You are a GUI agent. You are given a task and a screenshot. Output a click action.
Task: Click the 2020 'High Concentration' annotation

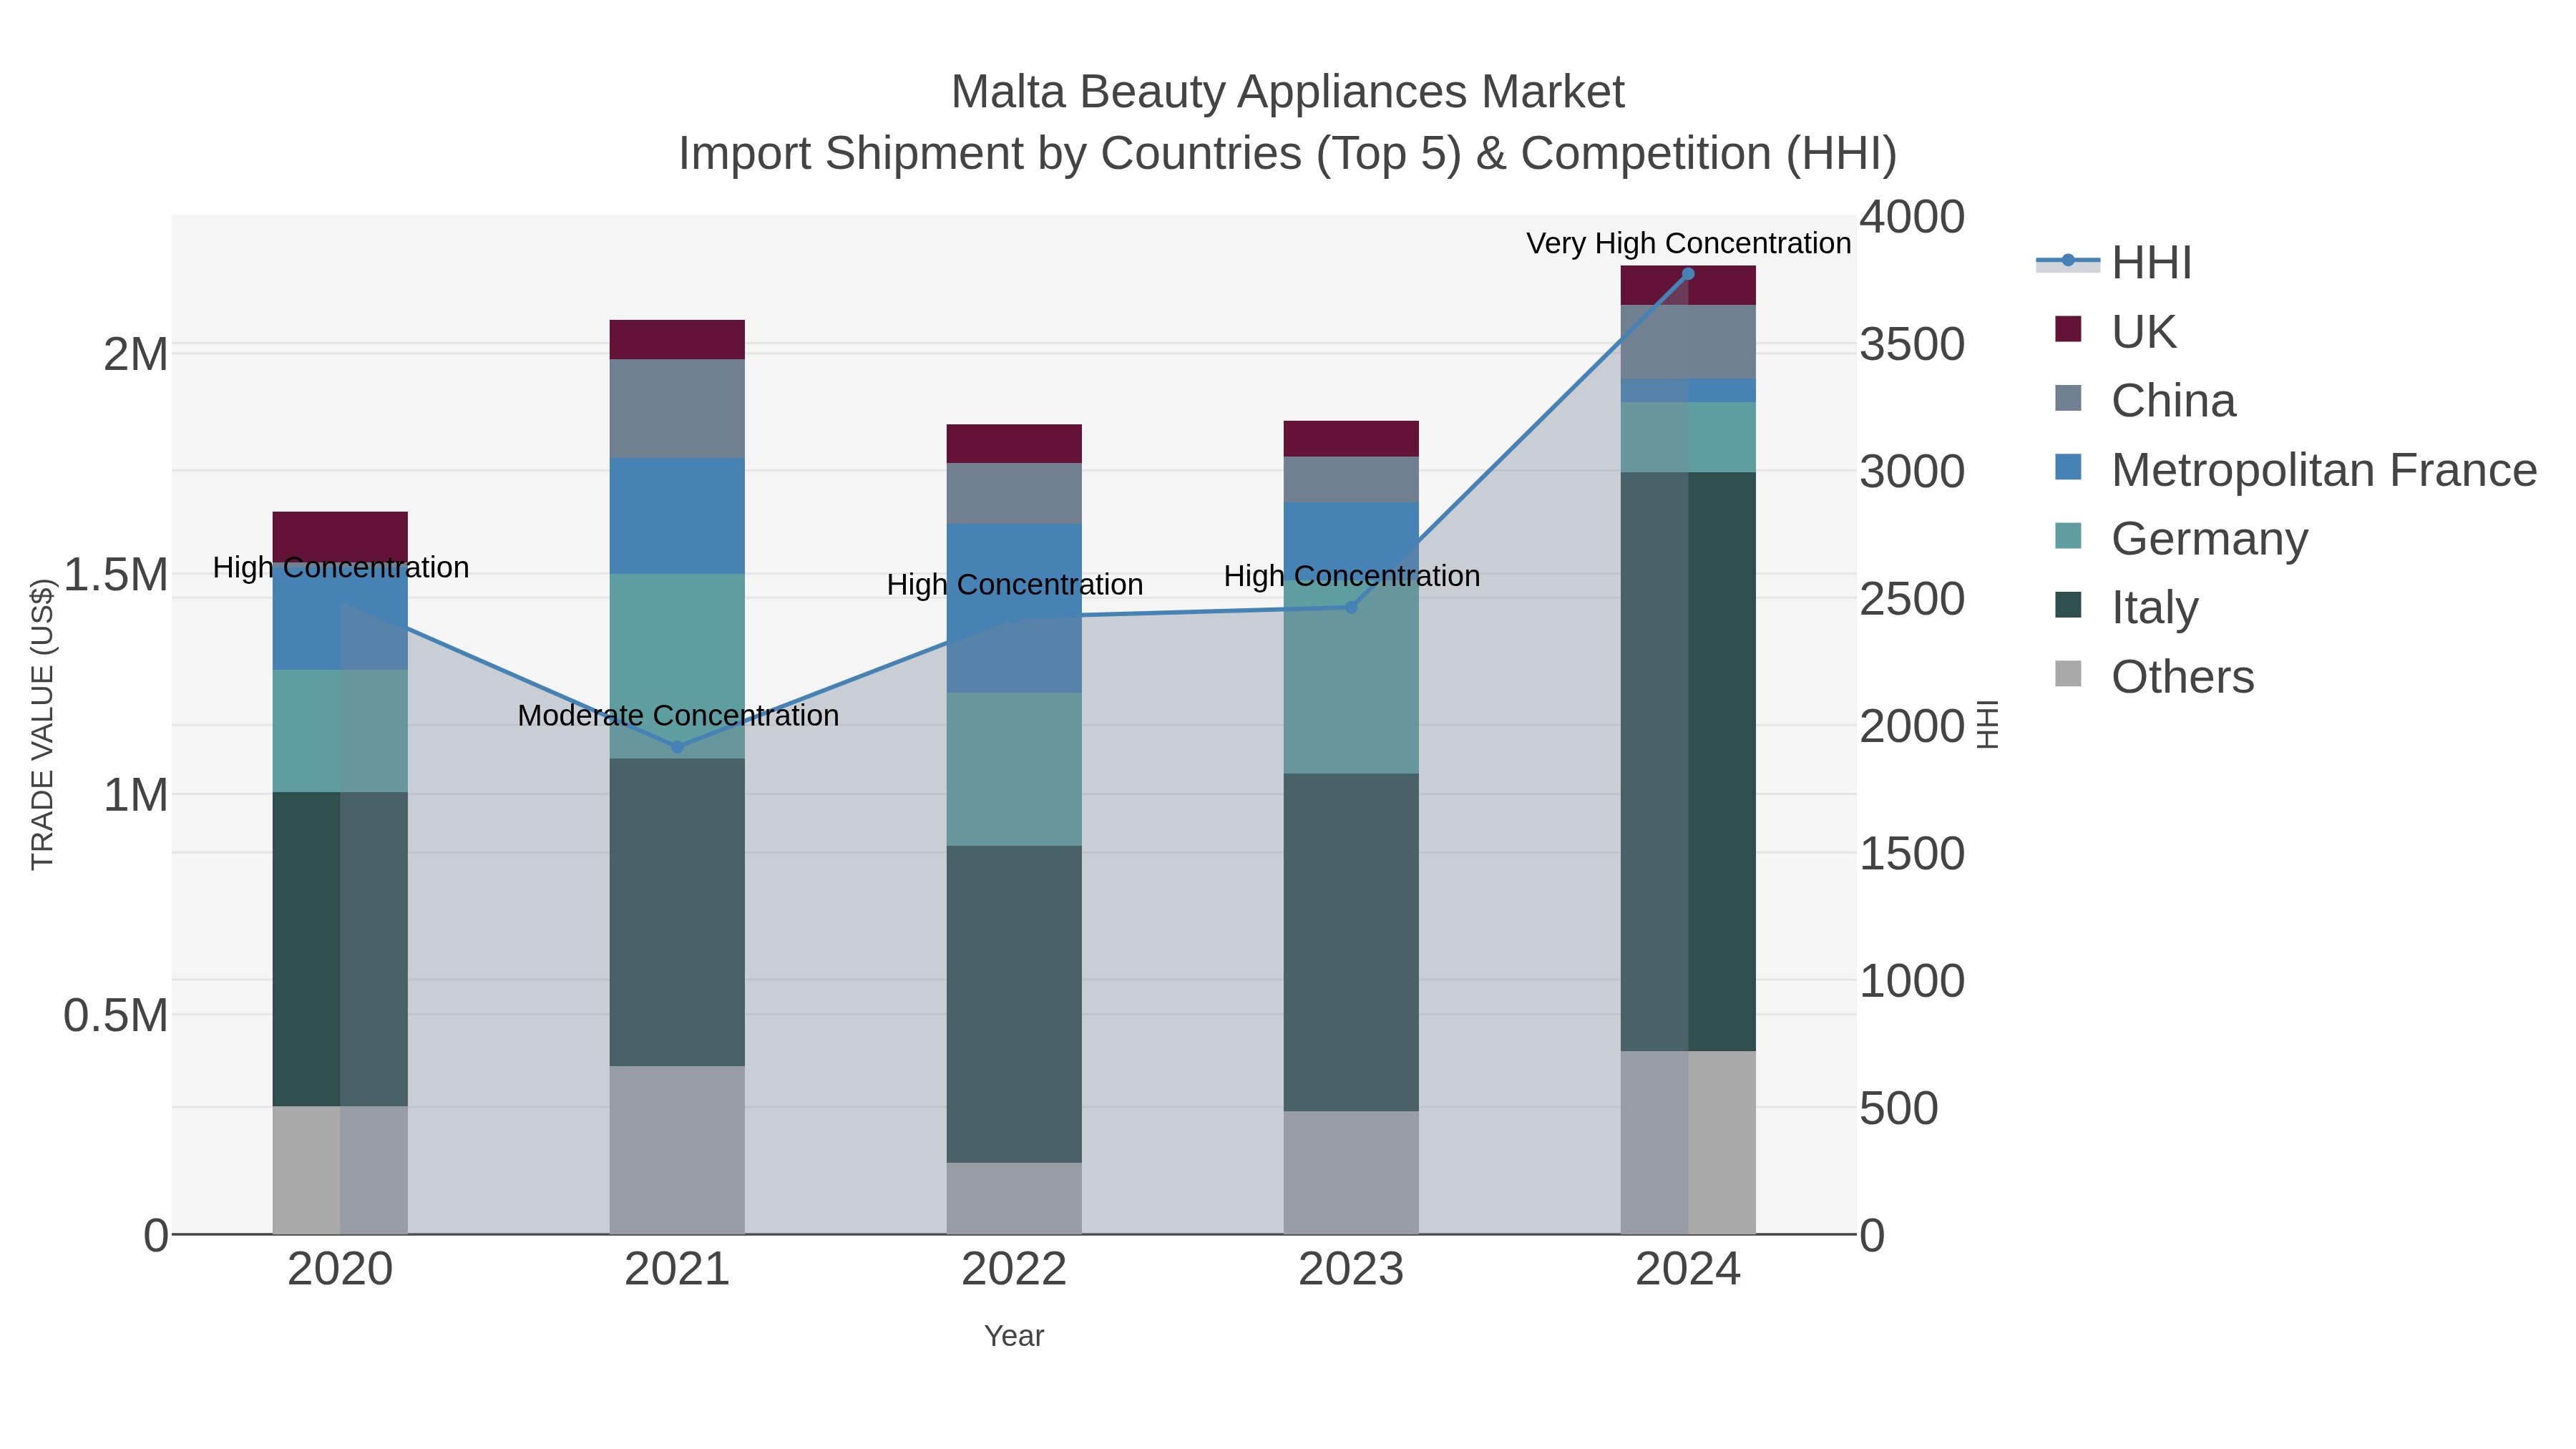pyautogui.click(x=341, y=567)
